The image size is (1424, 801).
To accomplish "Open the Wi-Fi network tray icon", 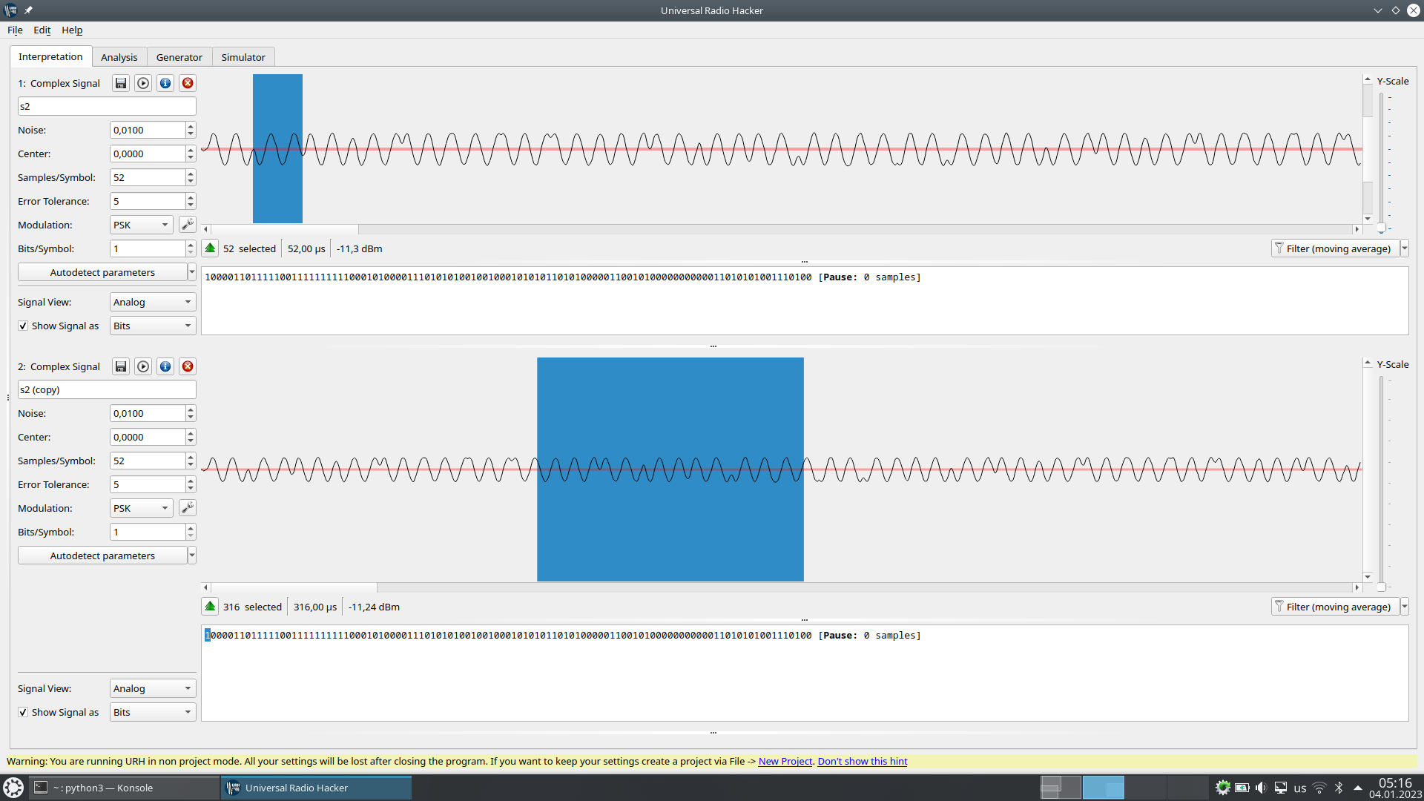I will (x=1319, y=788).
